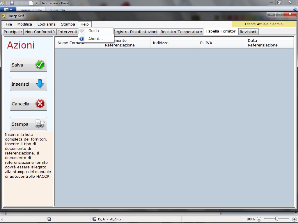298x223 pixels.
Task: Open the blue Paint application menu button
Action: [x=8, y=10]
